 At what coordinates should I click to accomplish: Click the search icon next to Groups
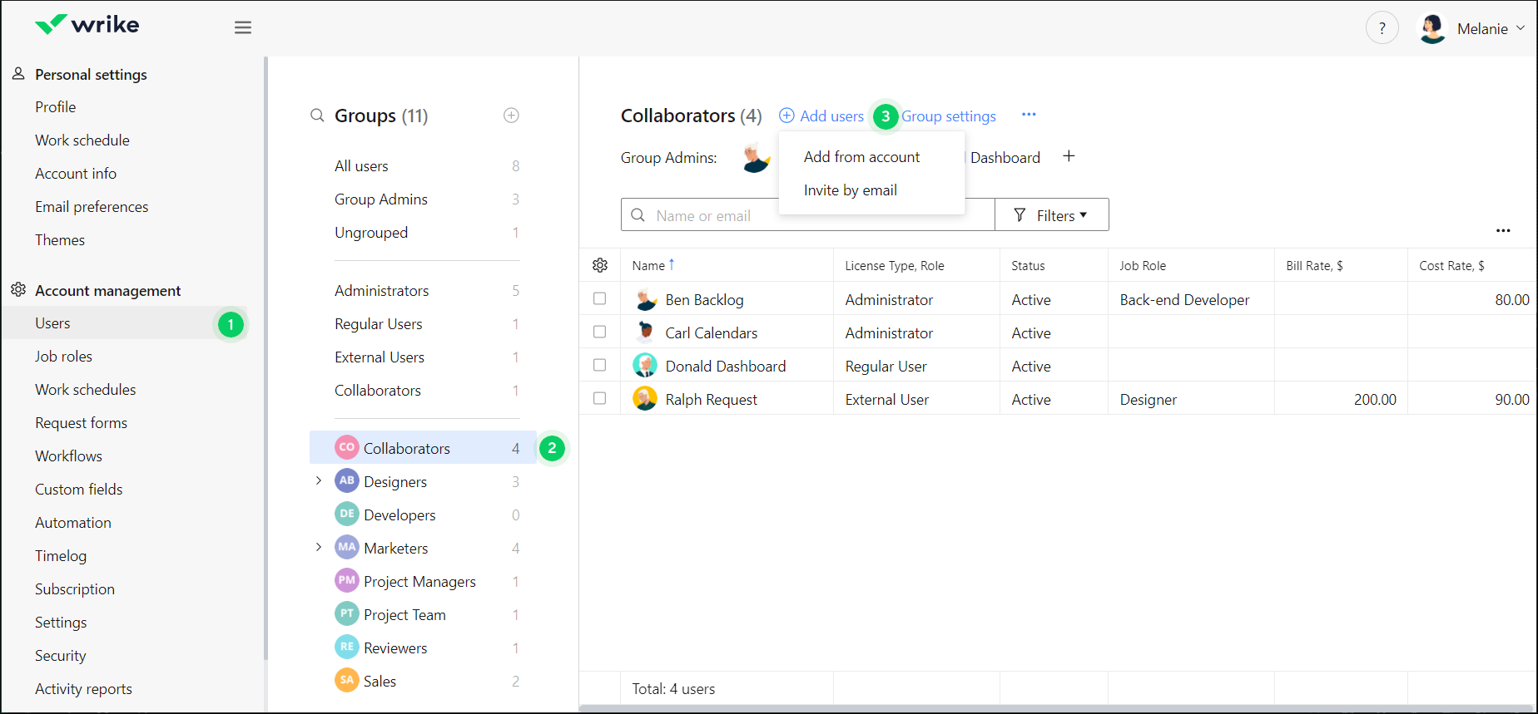pos(317,116)
